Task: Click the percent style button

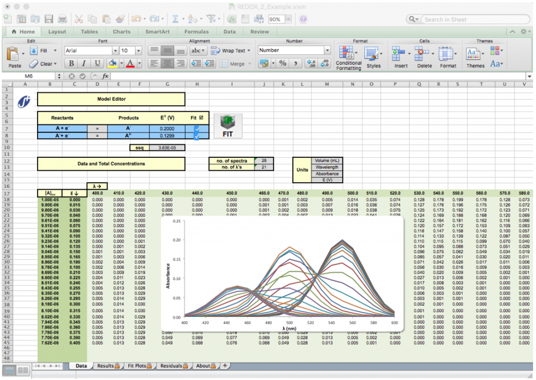Action: point(282,64)
